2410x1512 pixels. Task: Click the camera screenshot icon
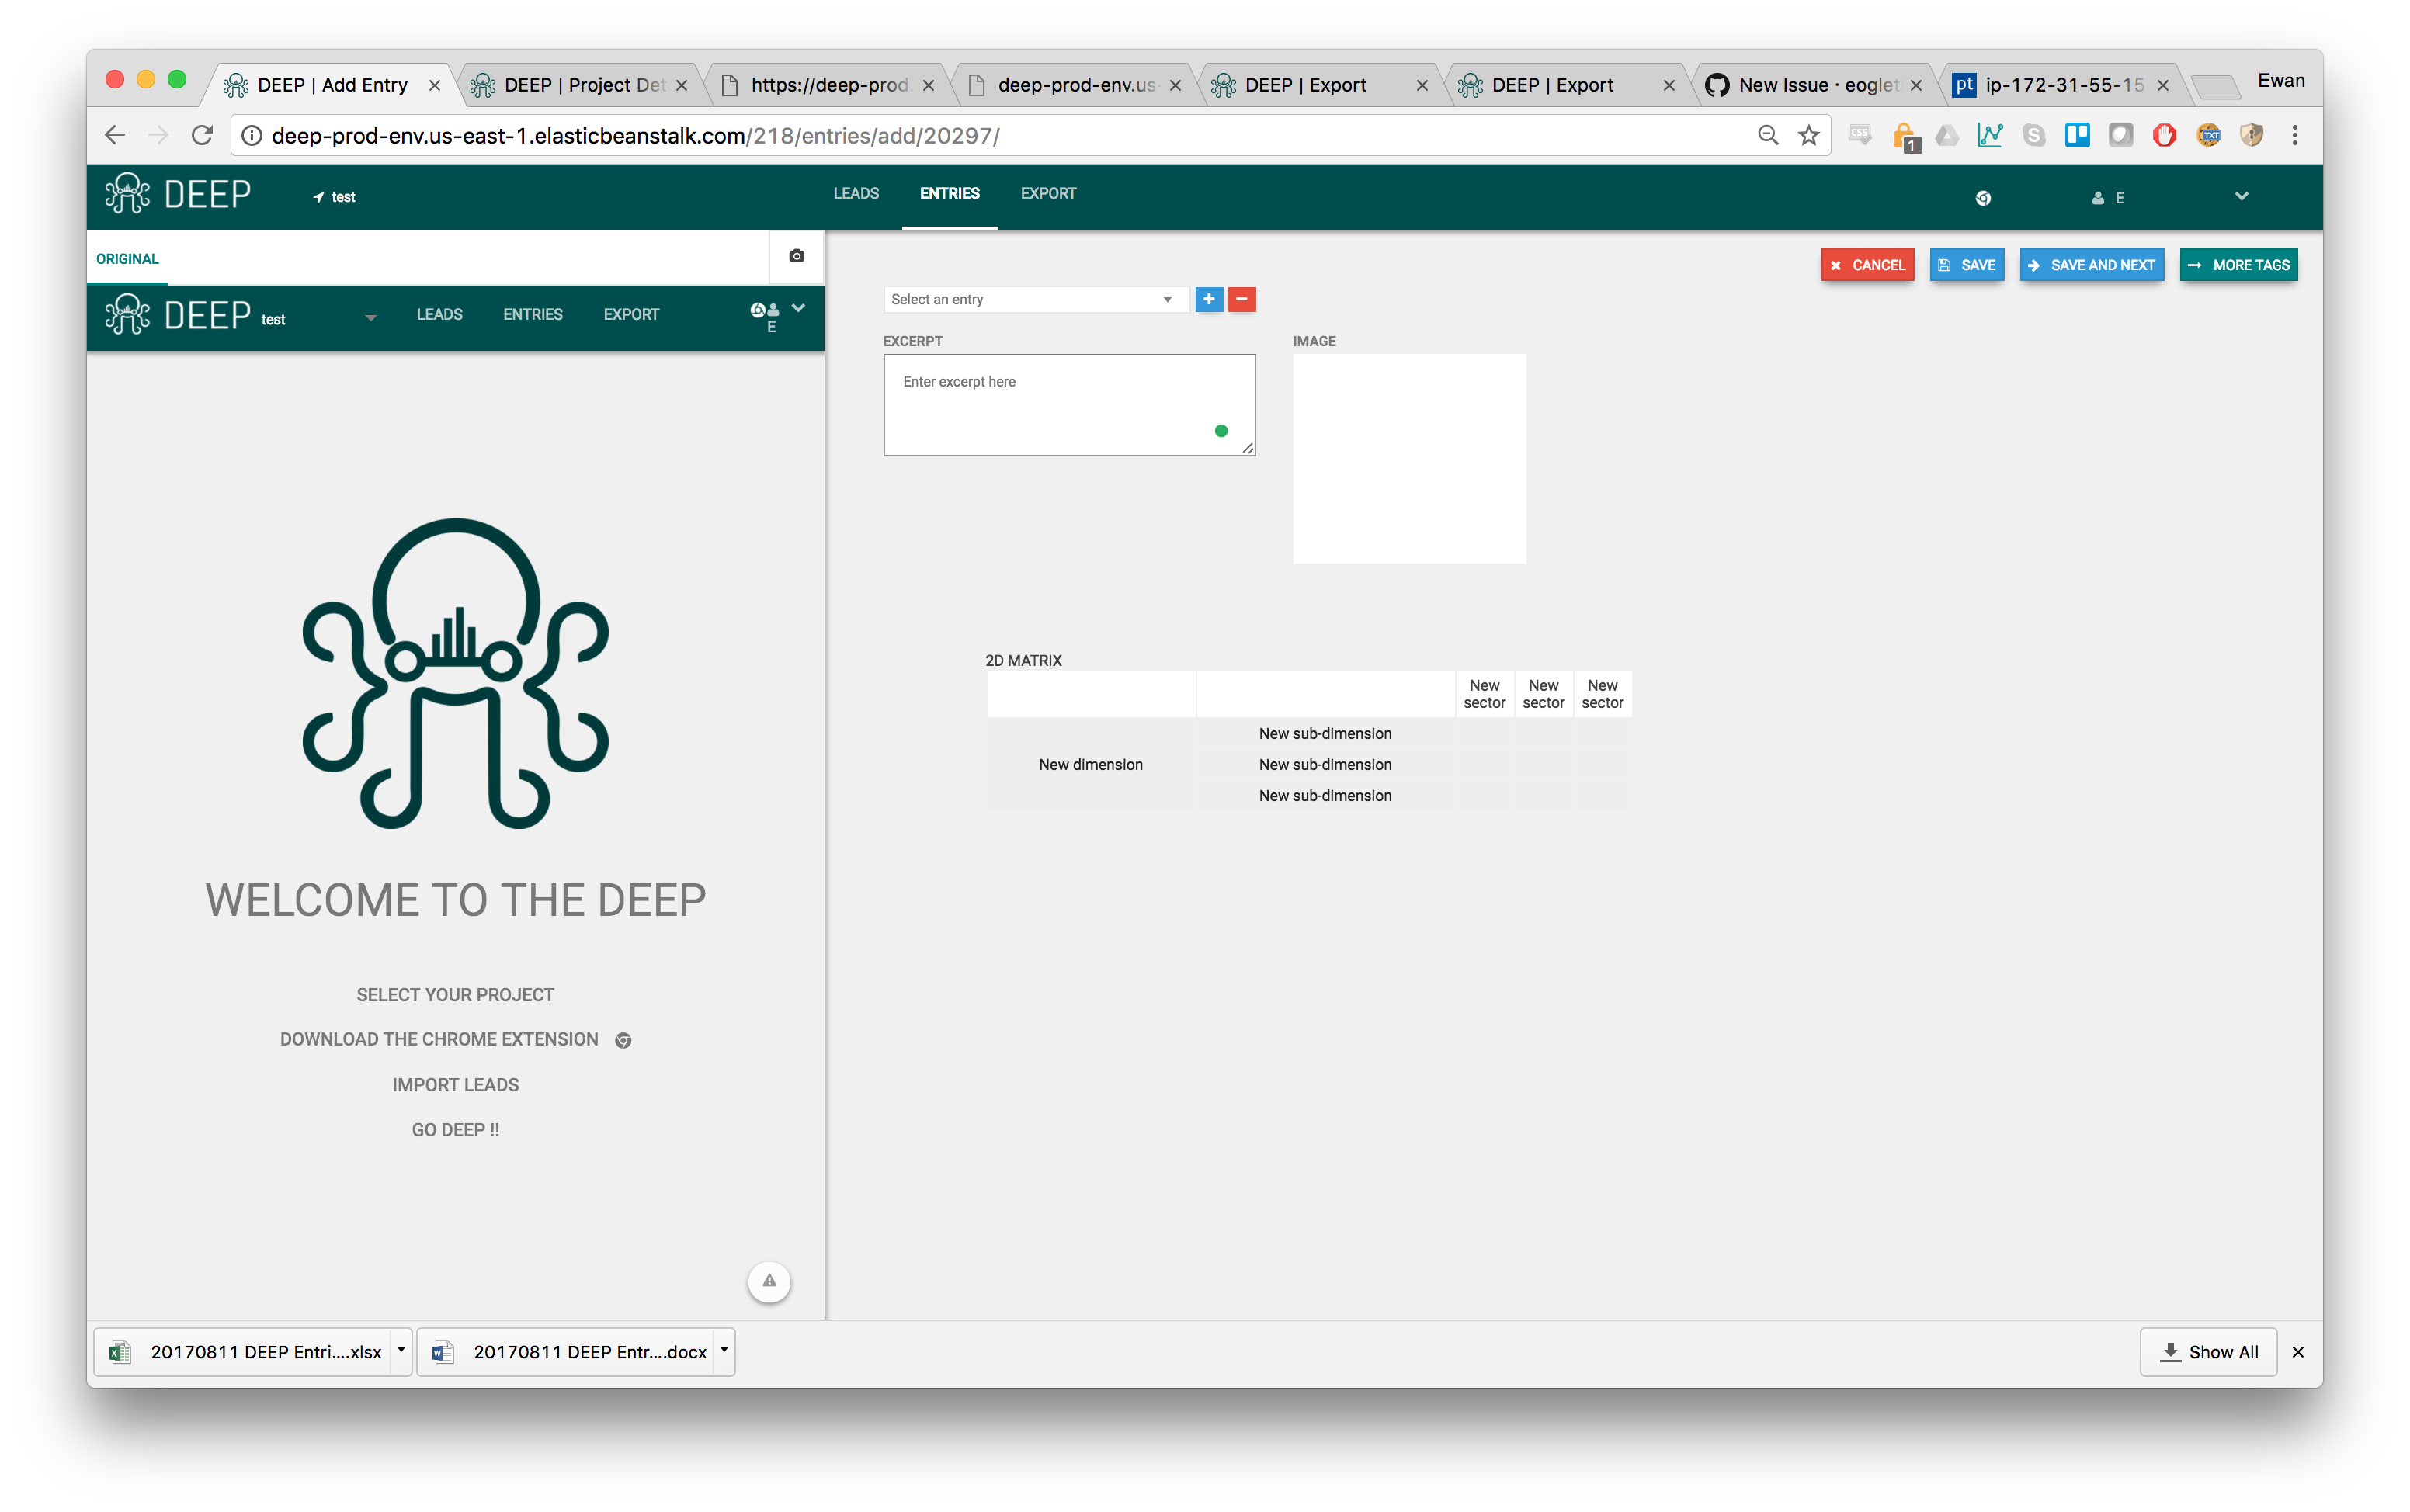[796, 256]
